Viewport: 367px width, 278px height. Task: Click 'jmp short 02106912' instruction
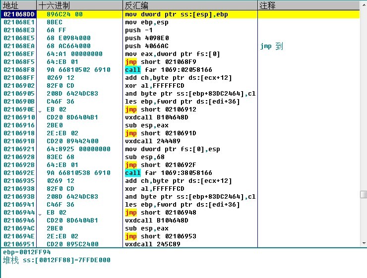point(161,110)
